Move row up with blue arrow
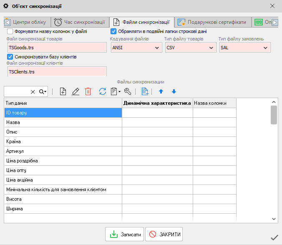Viewport: 282px width, 245px height. click(x=161, y=91)
